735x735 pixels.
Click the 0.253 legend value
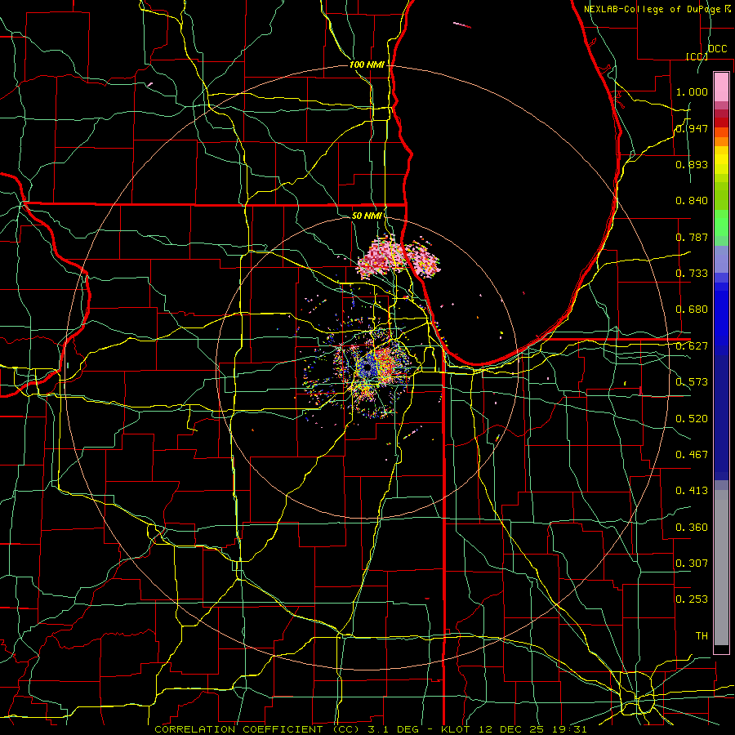click(692, 599)
